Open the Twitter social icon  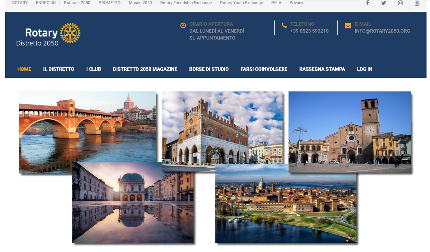384,3
